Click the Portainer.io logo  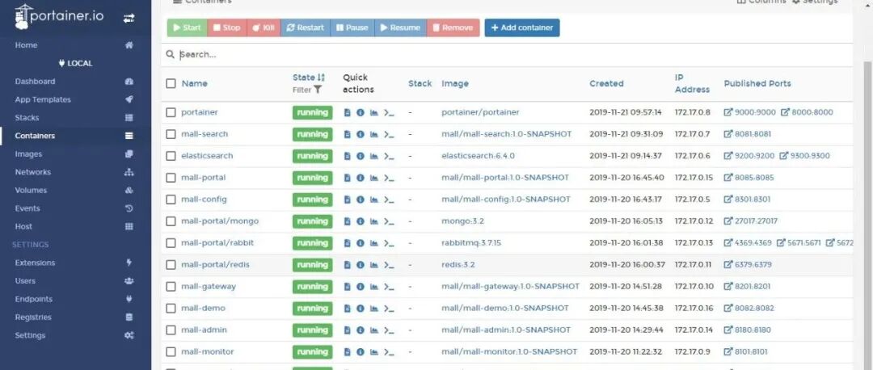click(59, 16)
